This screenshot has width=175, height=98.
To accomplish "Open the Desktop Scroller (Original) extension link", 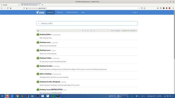I will [x=50, y=82].
